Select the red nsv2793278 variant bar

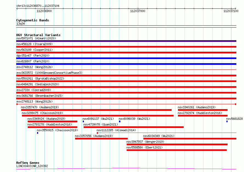52,127
